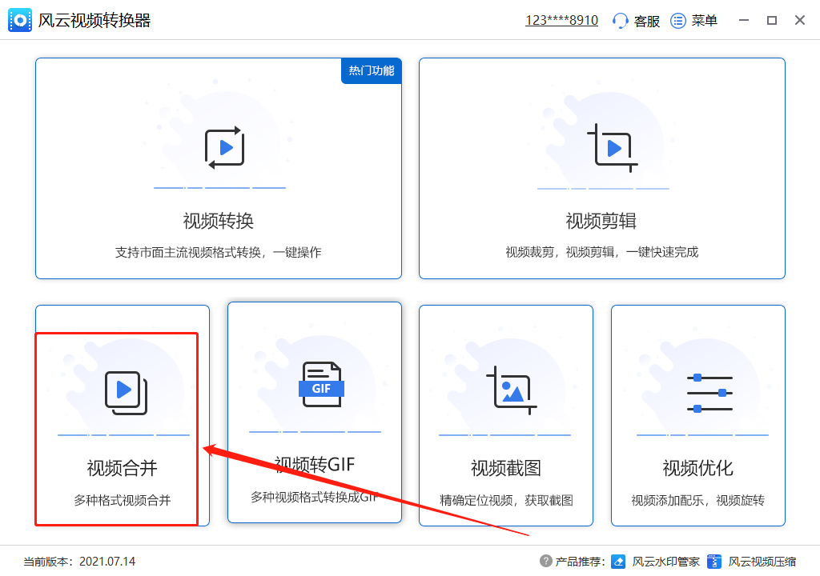Click 多种格式视频合并 description

[123, 501]
